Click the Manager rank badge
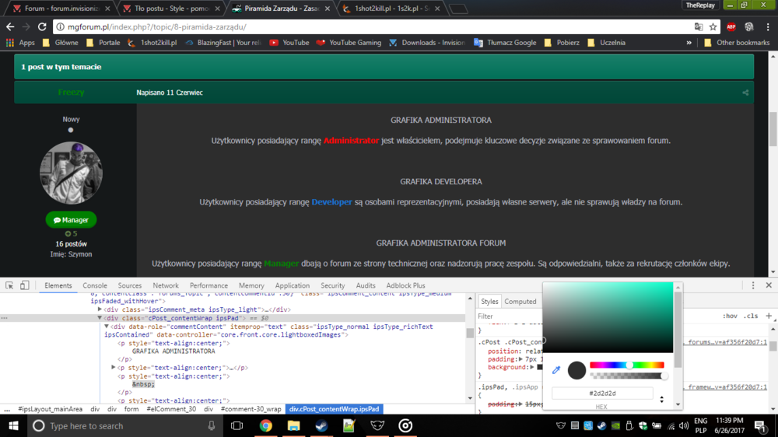This screenshot has width=778, height=437. coord(71,220)
